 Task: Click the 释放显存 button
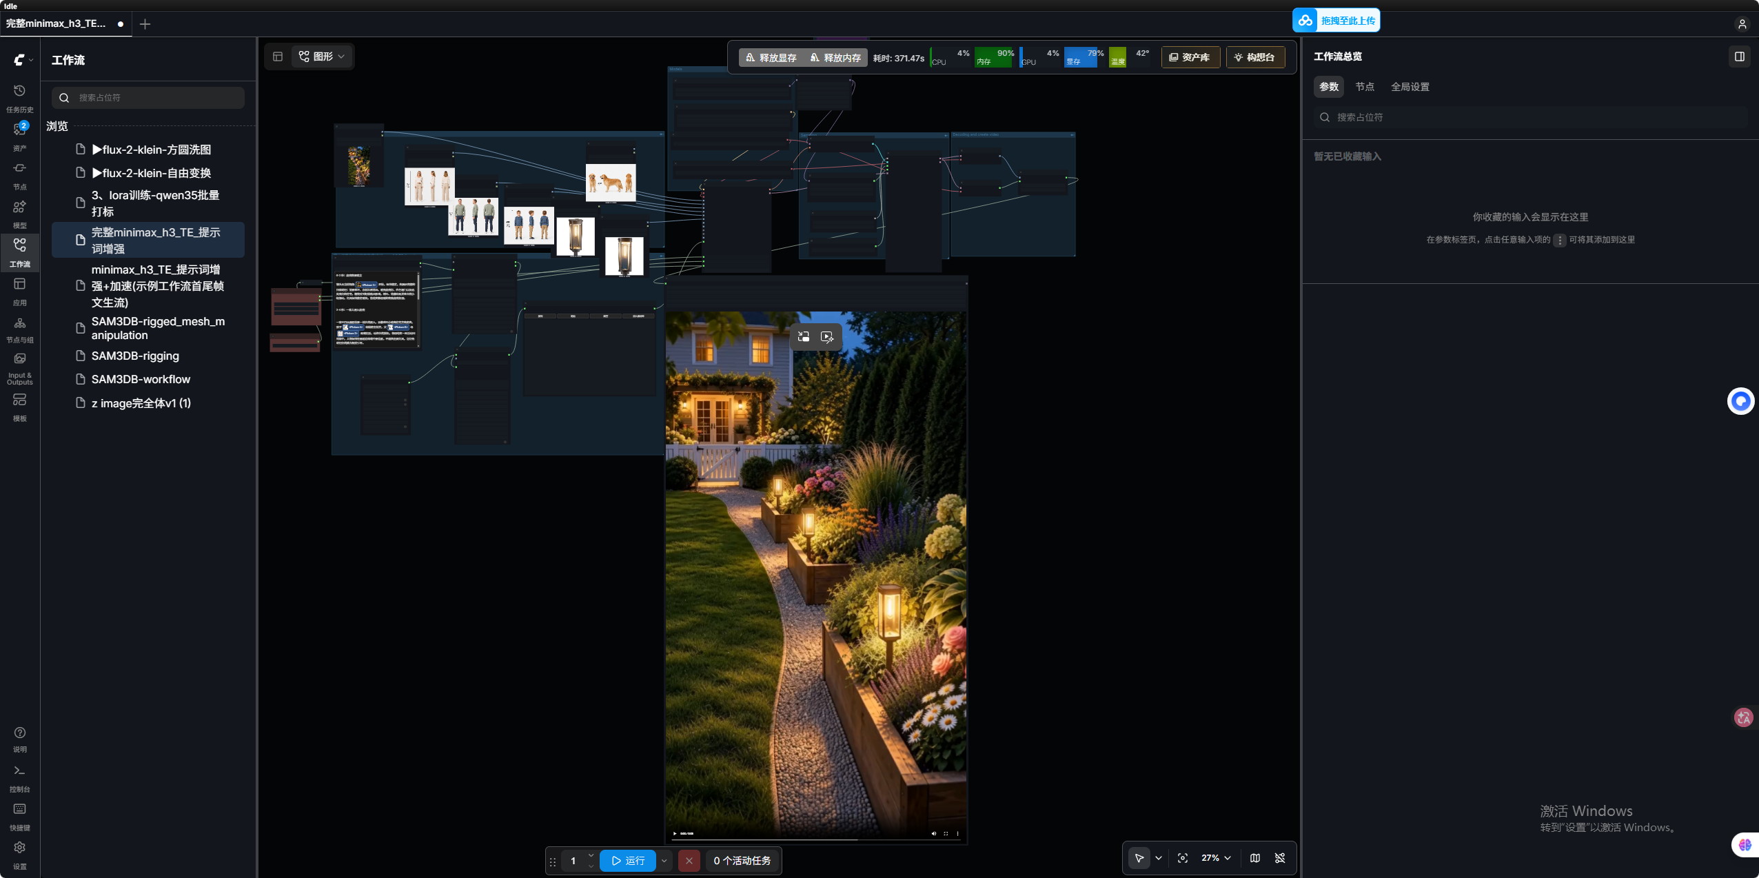[x=771, y=58]
